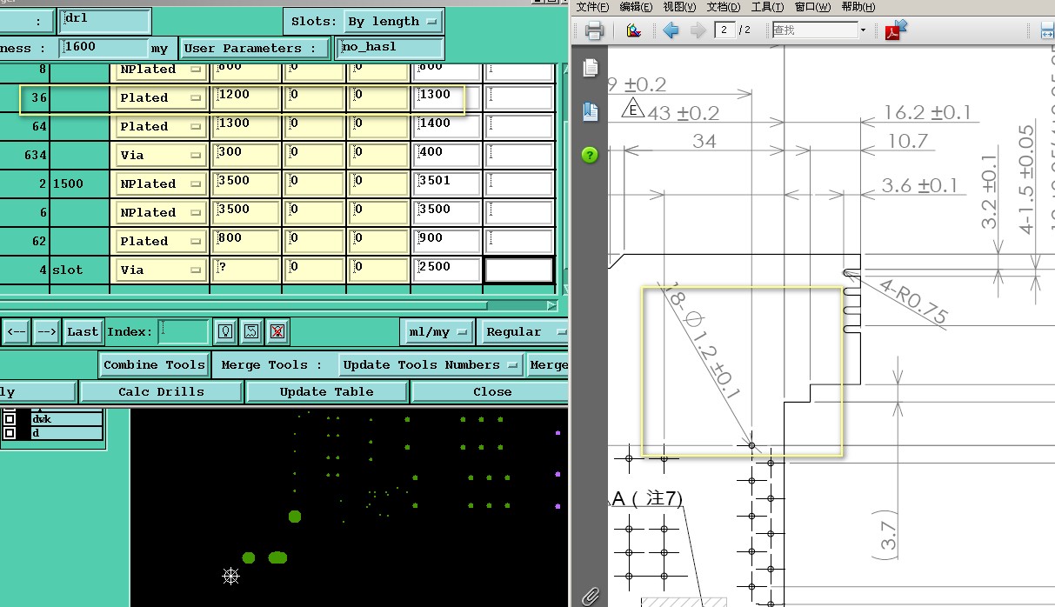Expand the ml/my units dropdown
This screenshot has height=607, width=1055.
coord(437,331)
